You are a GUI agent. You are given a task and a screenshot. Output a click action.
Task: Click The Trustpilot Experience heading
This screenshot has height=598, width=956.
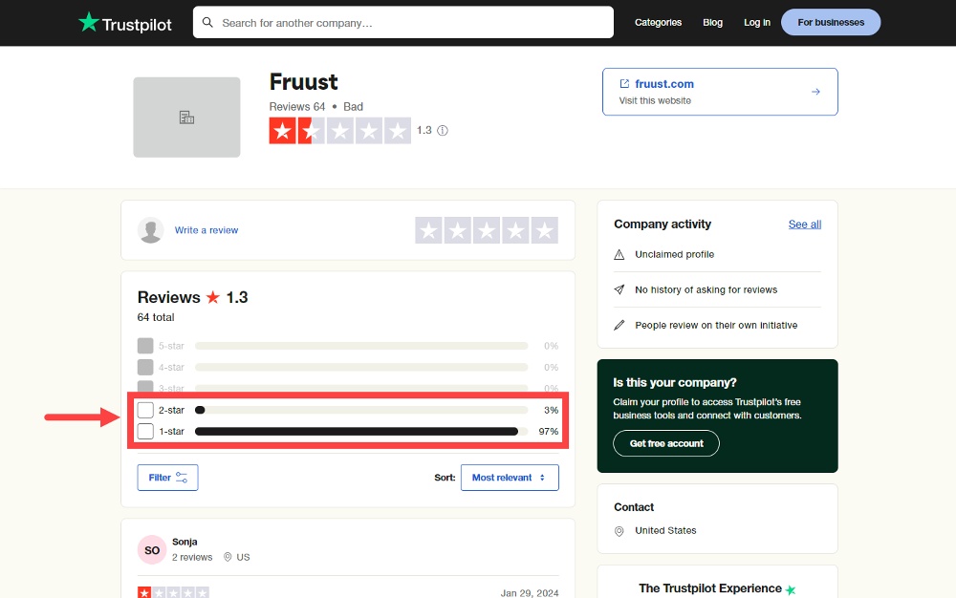point(710,588)
